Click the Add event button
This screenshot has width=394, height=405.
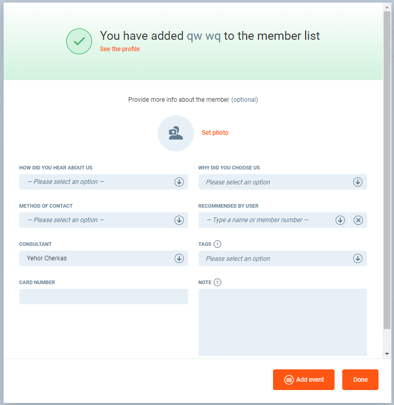coord(304,380)
